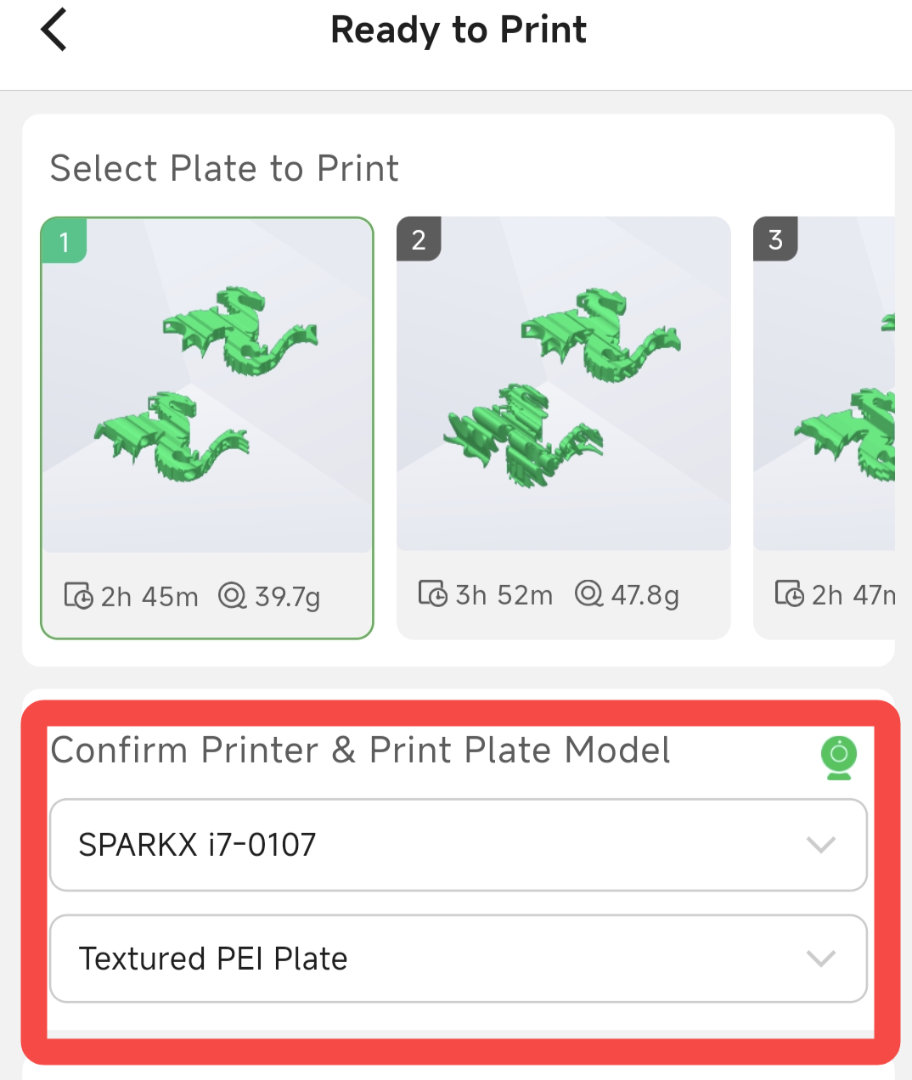
Task: Open the SPARKX i7-0107 printer dropdown
Action: click(x=425, y=845)
